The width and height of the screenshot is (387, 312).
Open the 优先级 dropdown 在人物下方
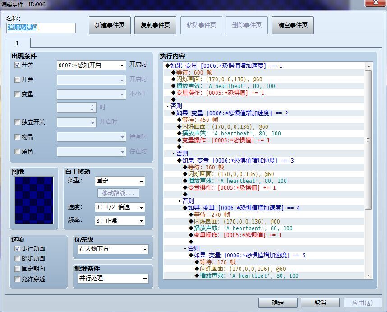[113, 249]
